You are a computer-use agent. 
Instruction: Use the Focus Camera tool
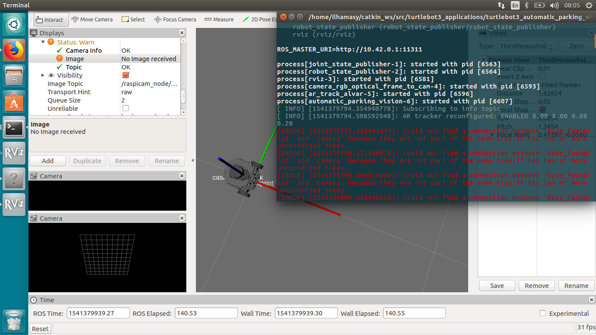175,19
